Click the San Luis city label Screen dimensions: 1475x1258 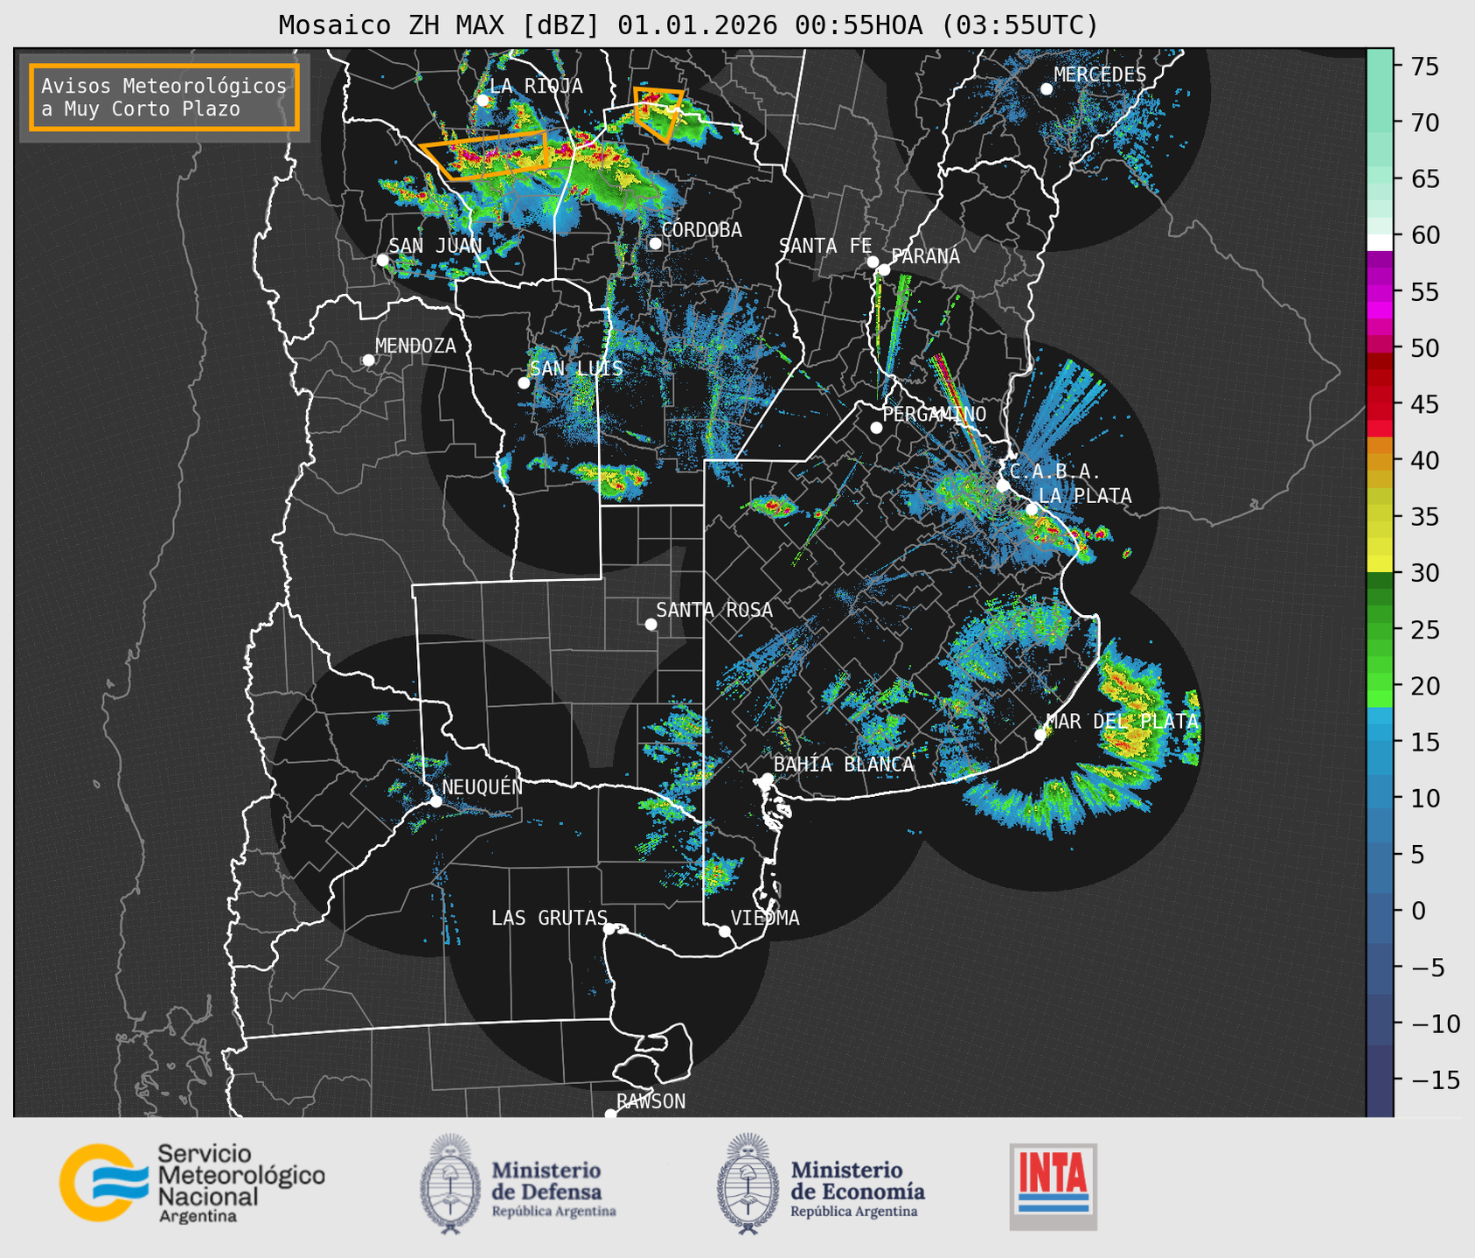pos(576,368)
